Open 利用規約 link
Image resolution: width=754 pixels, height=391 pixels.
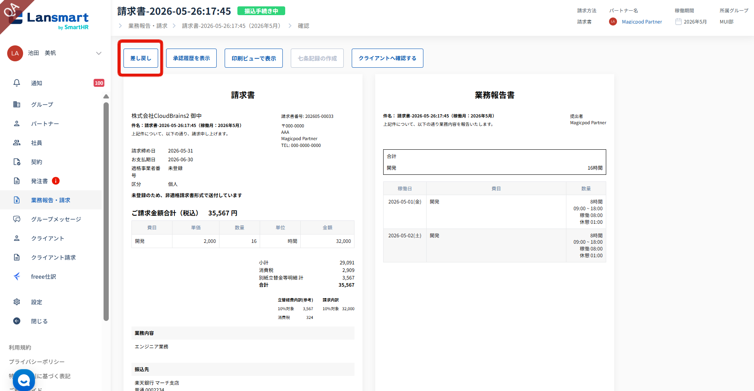coord(20,348)
